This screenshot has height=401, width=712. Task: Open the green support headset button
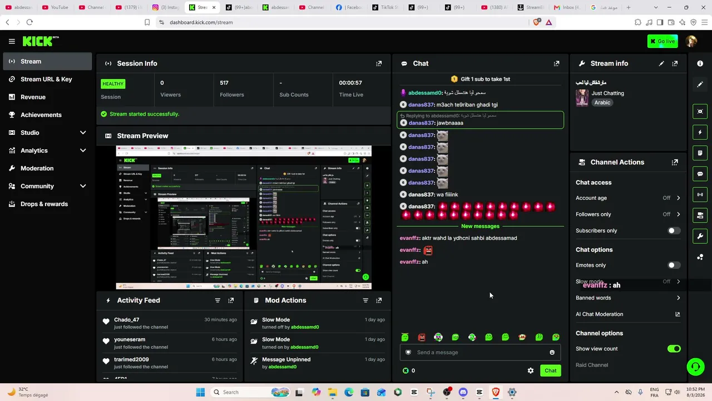pyautogui.click(x=695, y=366)
